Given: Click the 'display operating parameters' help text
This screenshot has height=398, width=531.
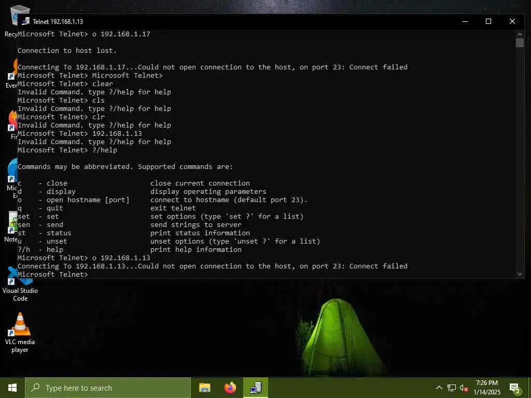Looking at the screenshot, I should click(208, 192).
